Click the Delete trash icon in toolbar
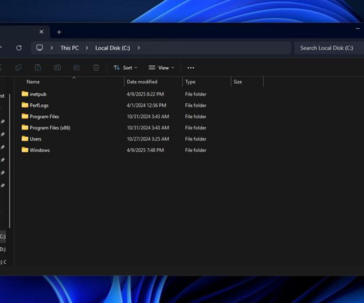364x303 pixels. coord(96,68)
